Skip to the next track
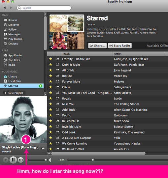 pos(21,160)
